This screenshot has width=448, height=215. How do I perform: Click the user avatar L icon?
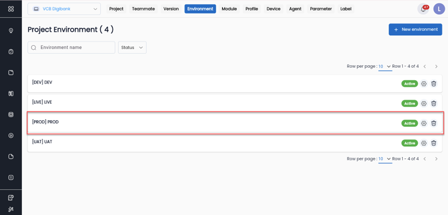[438, 9]
